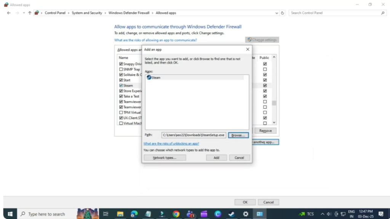Uncheck the Steam allowed app checkbox
390x219 pixels.
tap(121, 85)
